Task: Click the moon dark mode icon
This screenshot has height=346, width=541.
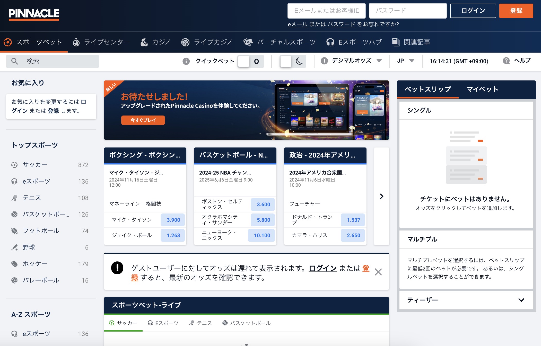Action: point(299,61)
